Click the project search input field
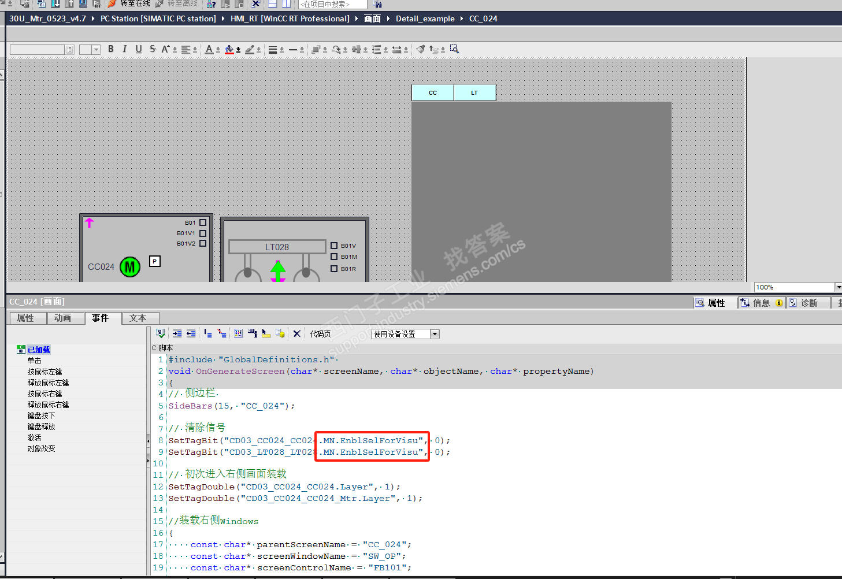The image size is (842, 579). (x=332, y=4)
